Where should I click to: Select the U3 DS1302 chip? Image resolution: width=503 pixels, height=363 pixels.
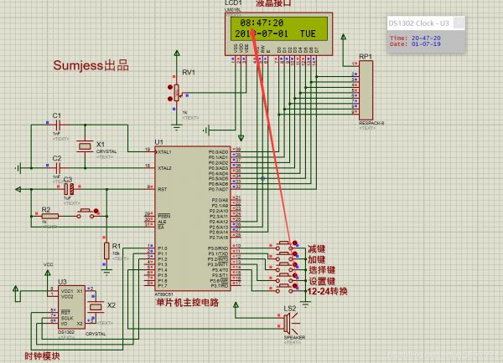pos(71,307)
